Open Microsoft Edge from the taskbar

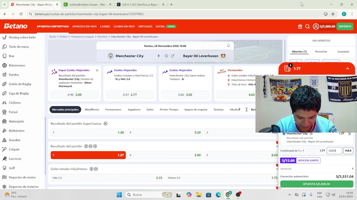(x=218, y=195)
